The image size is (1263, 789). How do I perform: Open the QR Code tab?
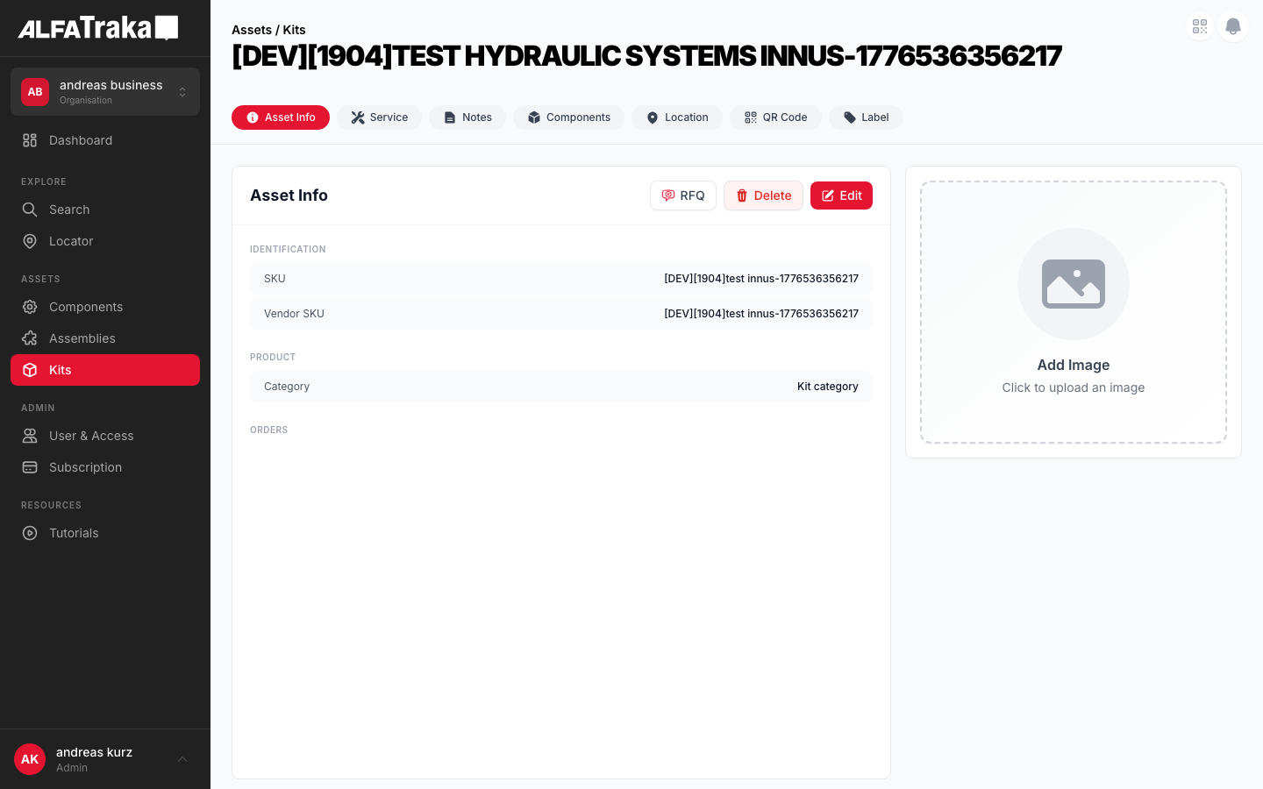(x=775, y=117)
